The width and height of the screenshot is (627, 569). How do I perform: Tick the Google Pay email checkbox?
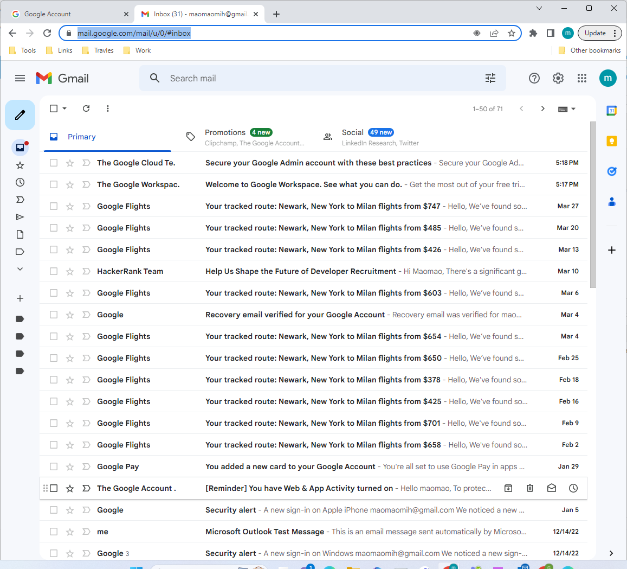[x=54, y=466]
